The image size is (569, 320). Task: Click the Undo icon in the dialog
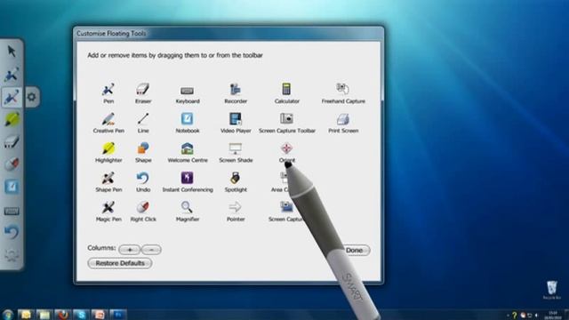tap(143, 178)
